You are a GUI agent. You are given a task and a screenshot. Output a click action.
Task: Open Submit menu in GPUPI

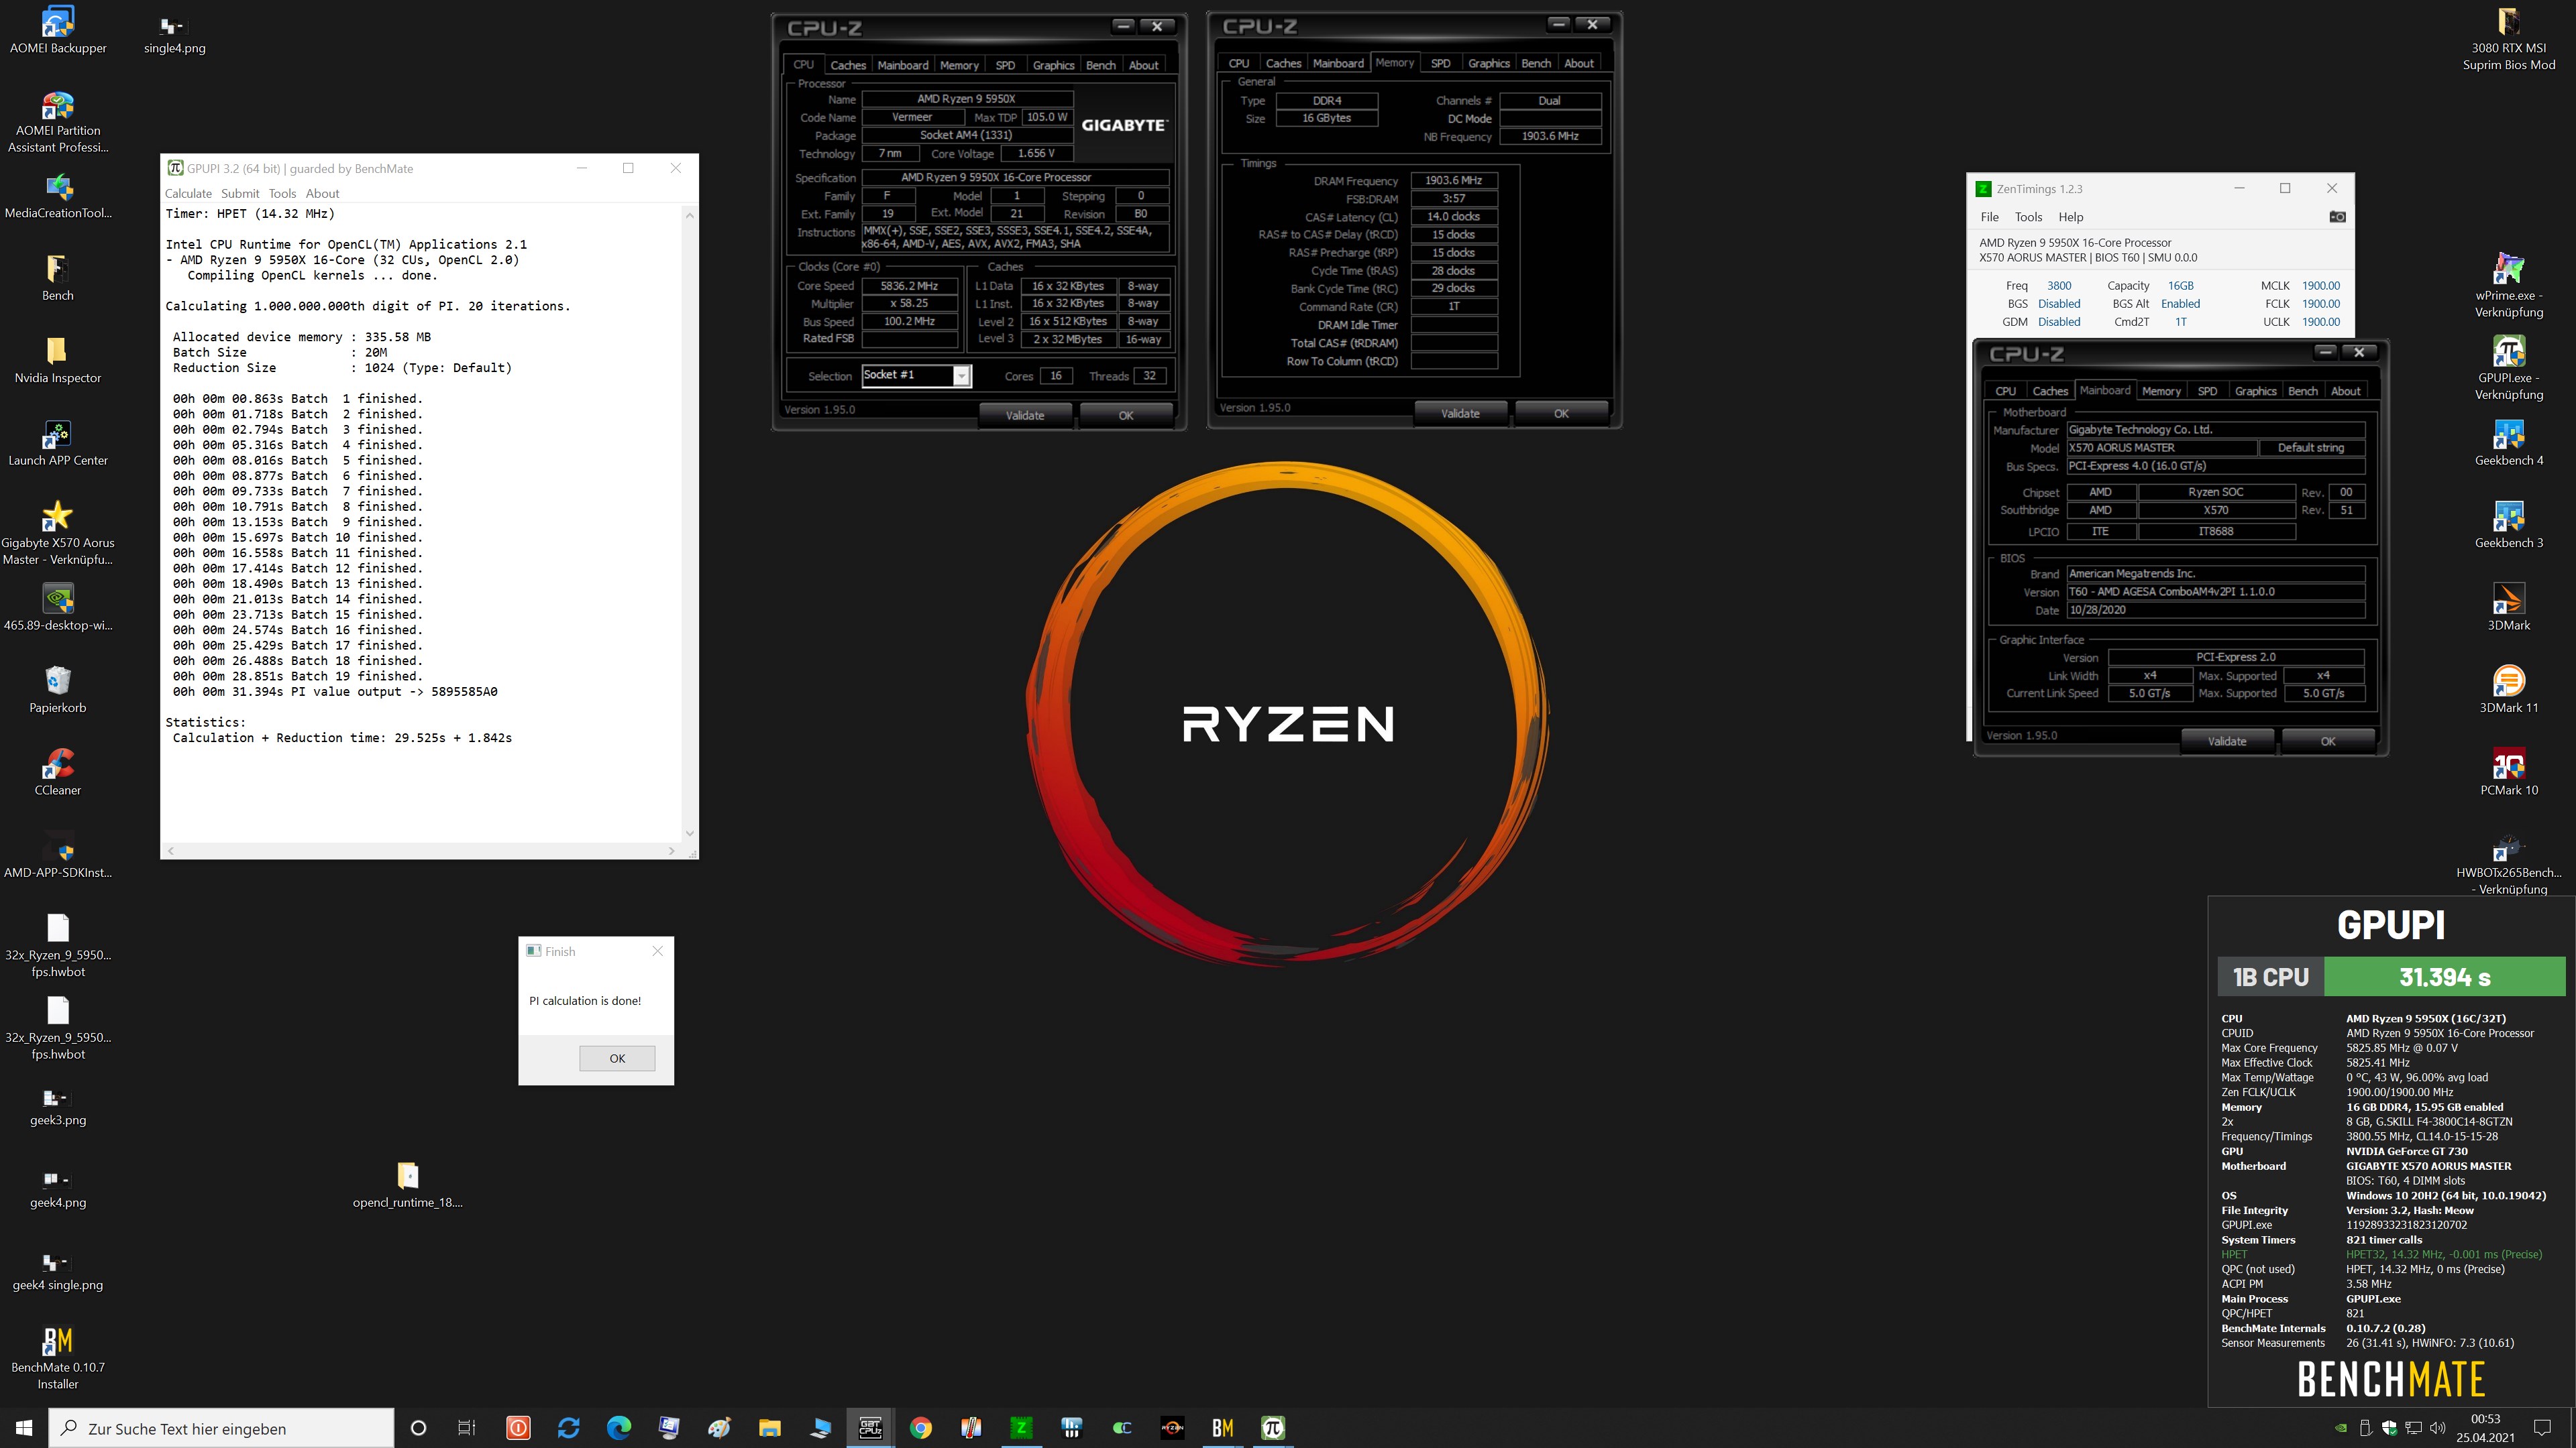240,193
